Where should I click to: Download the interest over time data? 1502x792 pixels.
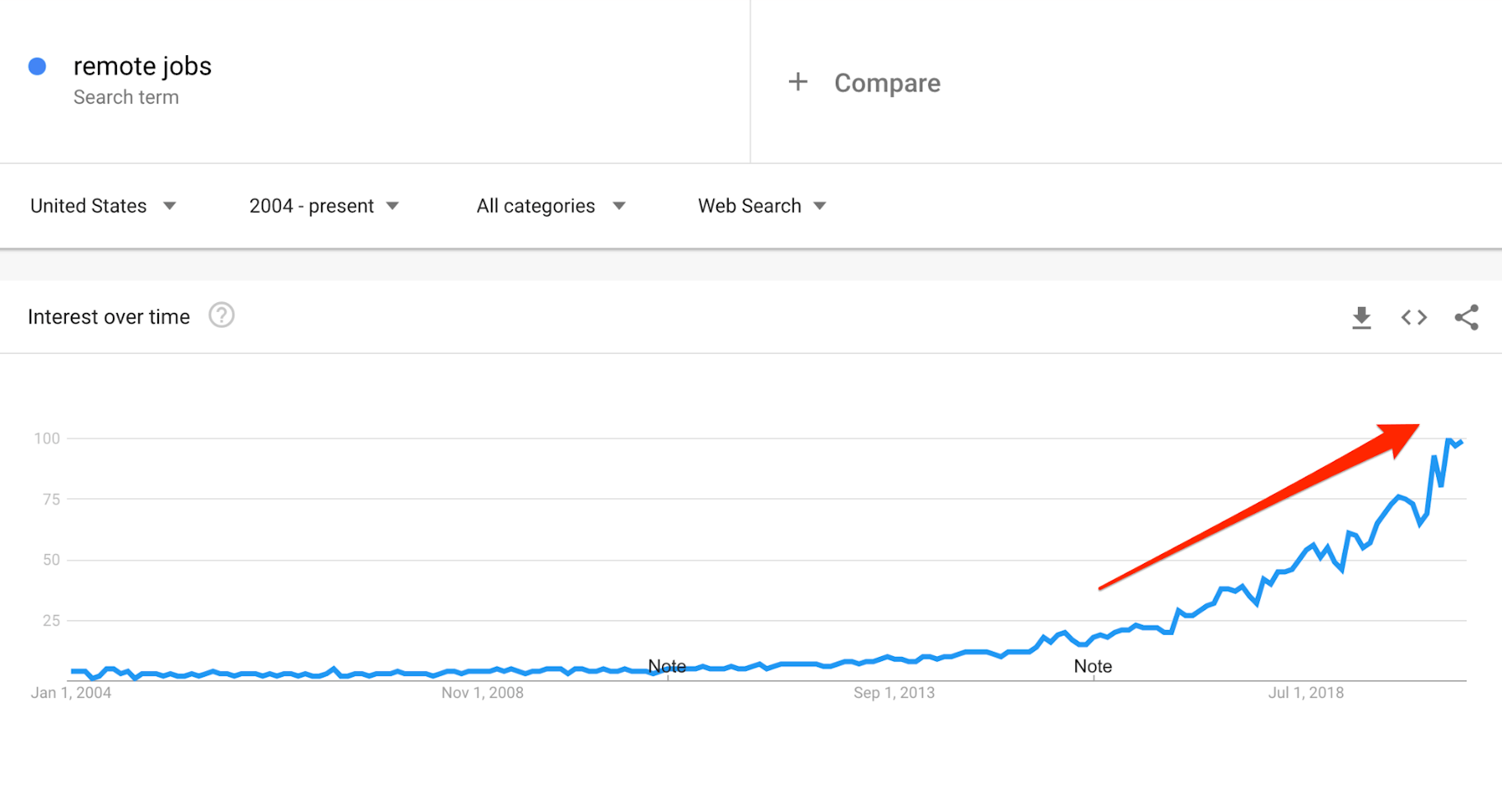1361,317
